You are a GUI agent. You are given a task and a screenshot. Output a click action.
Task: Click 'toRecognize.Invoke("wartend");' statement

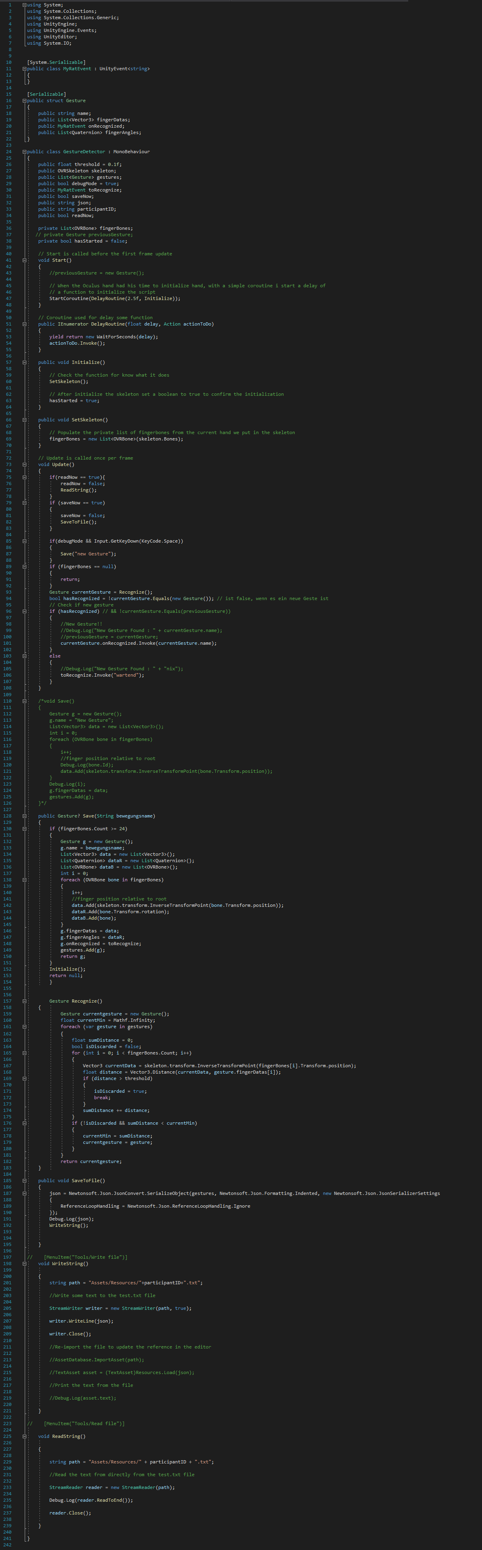(x=102, y=675)
